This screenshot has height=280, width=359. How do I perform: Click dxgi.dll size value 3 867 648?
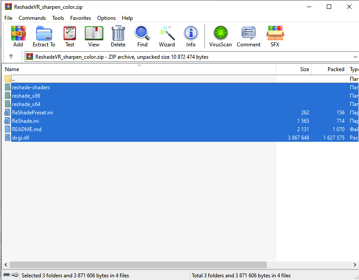click(x=299, y=138)
